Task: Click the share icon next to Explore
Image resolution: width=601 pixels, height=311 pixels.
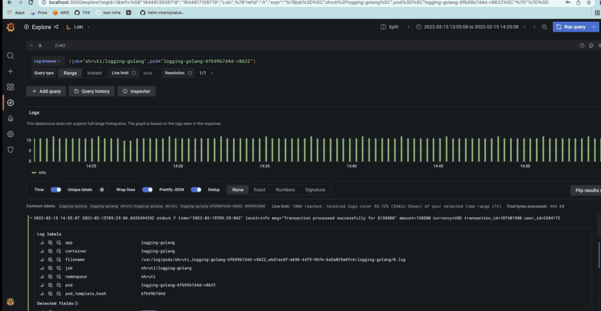Action: click(56, 27)
